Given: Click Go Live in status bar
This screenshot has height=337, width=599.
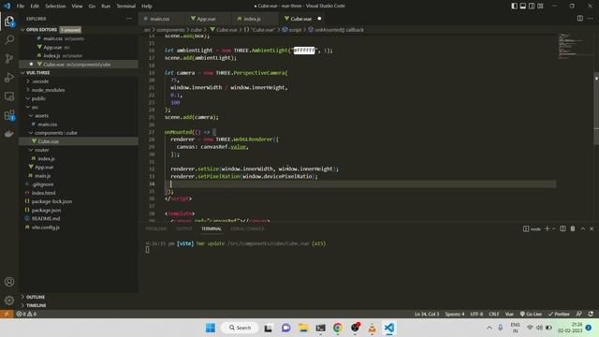Looking at the screenshot, I should (x=531, y=314).
